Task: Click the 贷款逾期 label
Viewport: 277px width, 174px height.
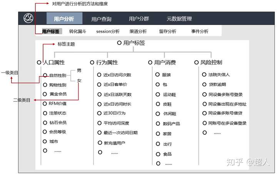Action: click(217, 85)
